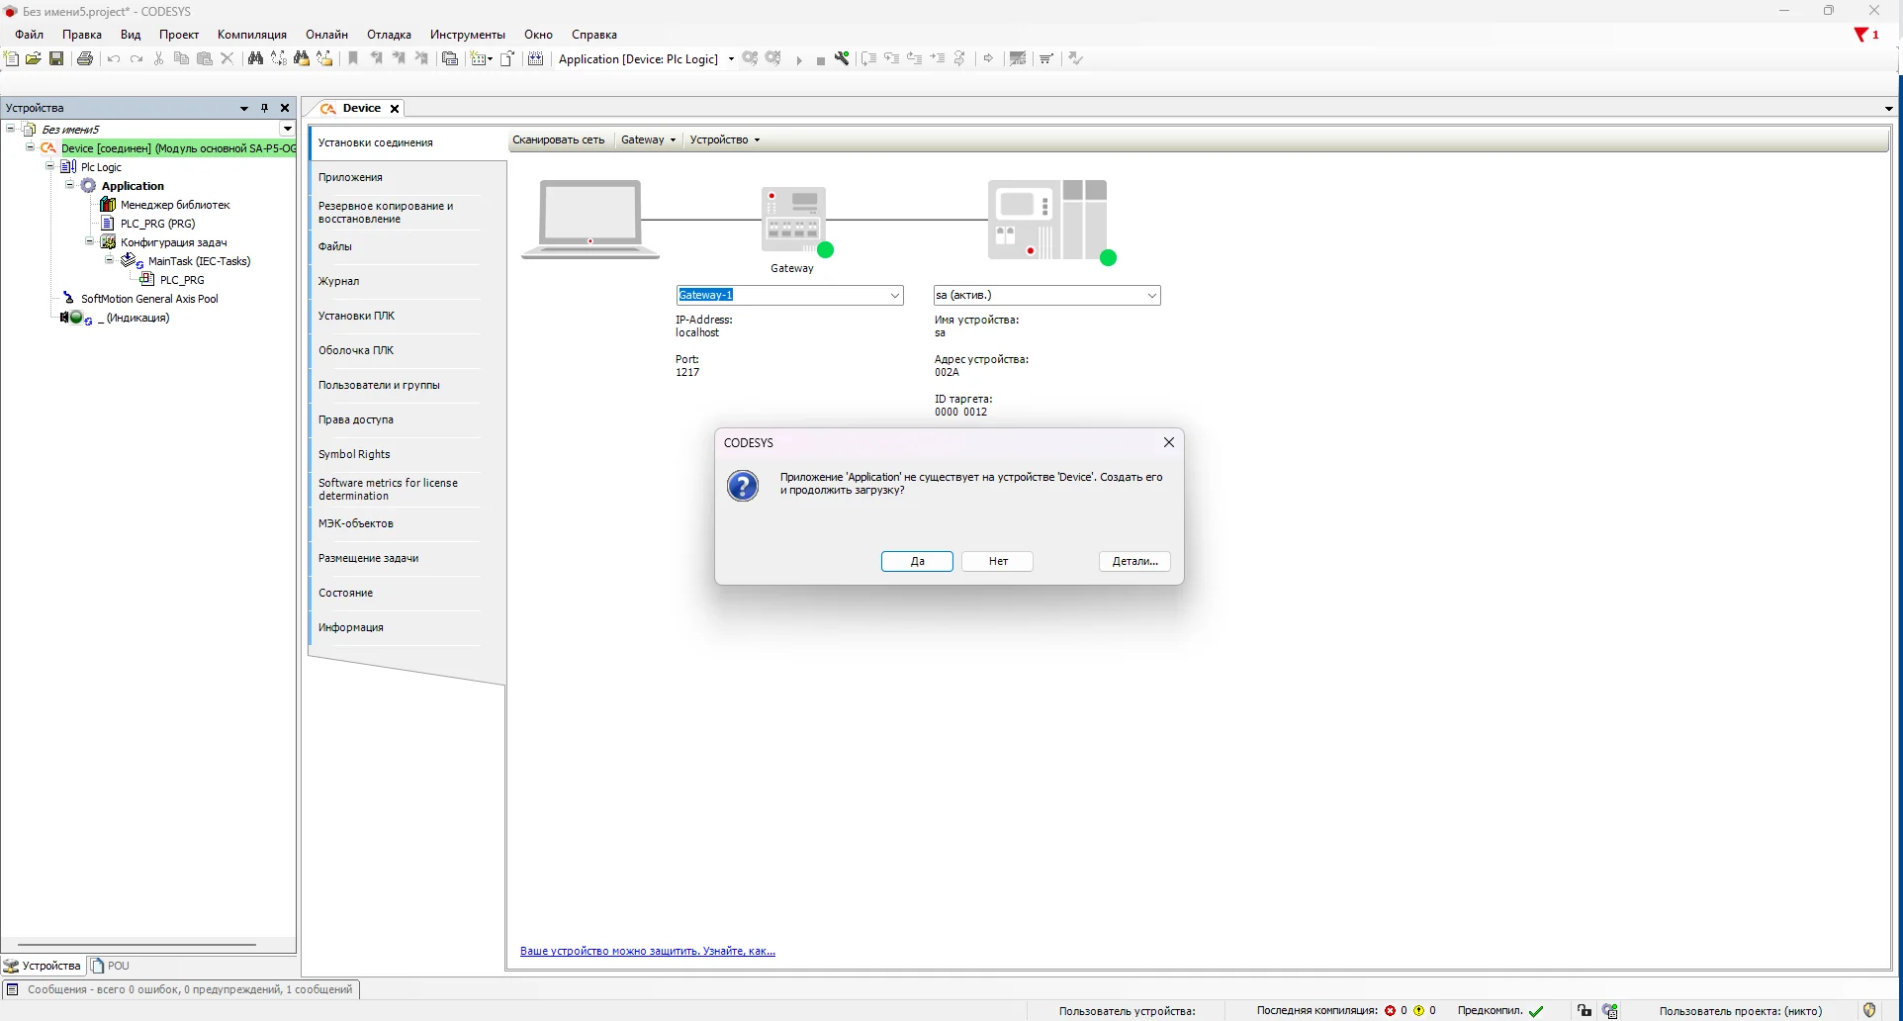Save the project with the floppy disk icon
This screenshot has width=1903, height=1021.
[x=56, y=59]
